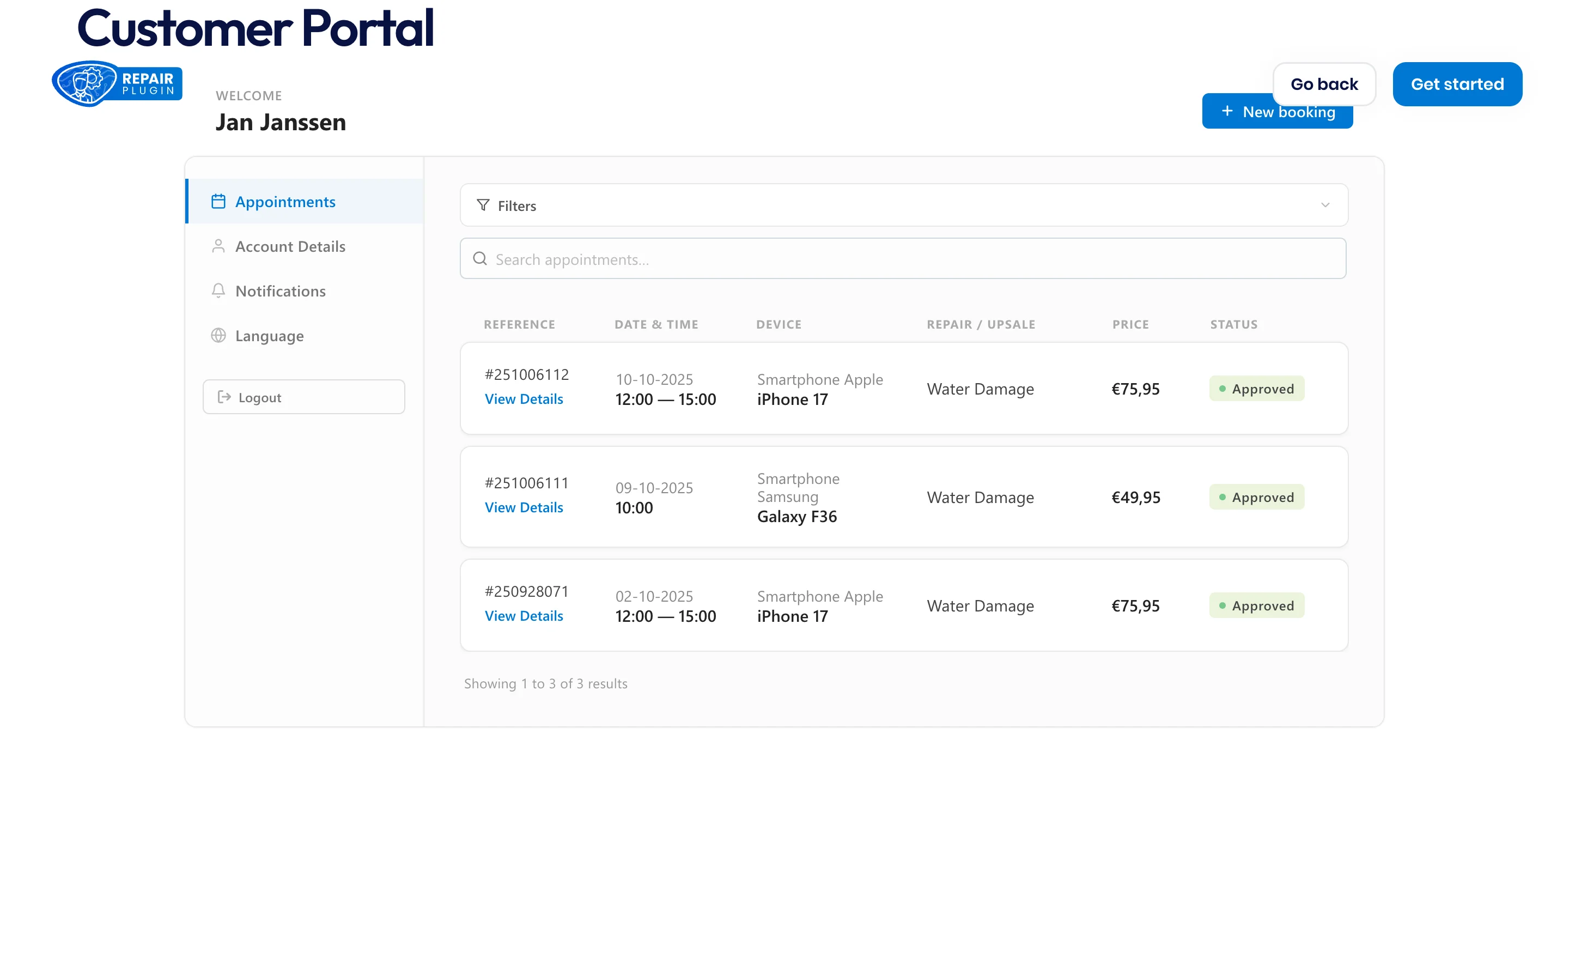Open the Appointments menu item
The height and width of the screenshot is (957, 1569).
(x=305, y=201)
